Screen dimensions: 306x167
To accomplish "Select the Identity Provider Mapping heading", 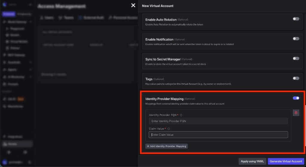I will click(x=164, y=99).
